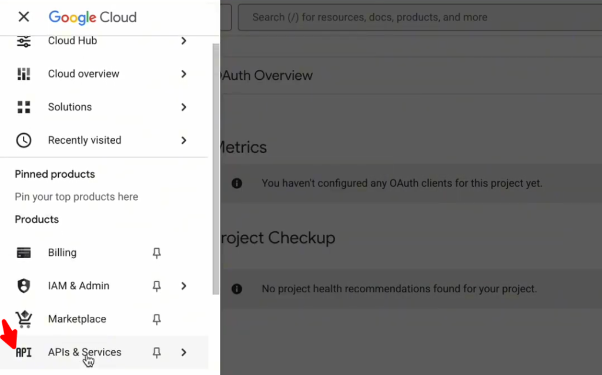Screen dimensions: 602x375
Task: Pin the Marketplace product
Action: click(x=156, y=319)
